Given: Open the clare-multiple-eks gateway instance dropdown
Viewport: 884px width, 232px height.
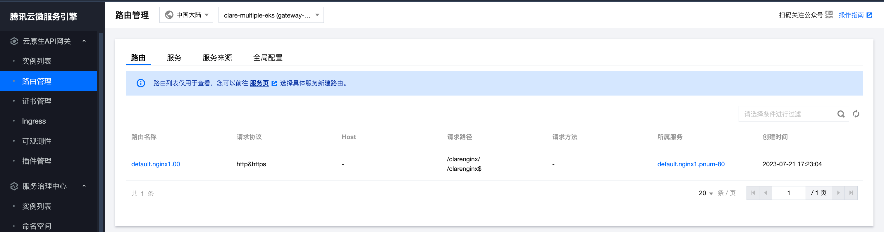Looking at the screenshot, I should (271, 15).
